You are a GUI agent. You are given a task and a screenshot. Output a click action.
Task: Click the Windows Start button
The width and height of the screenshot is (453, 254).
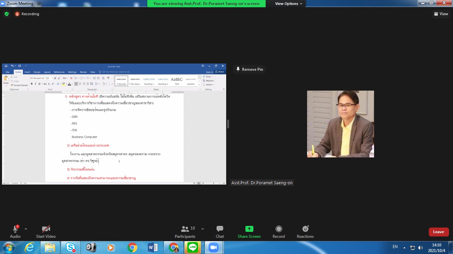click(x=8, y=247)
